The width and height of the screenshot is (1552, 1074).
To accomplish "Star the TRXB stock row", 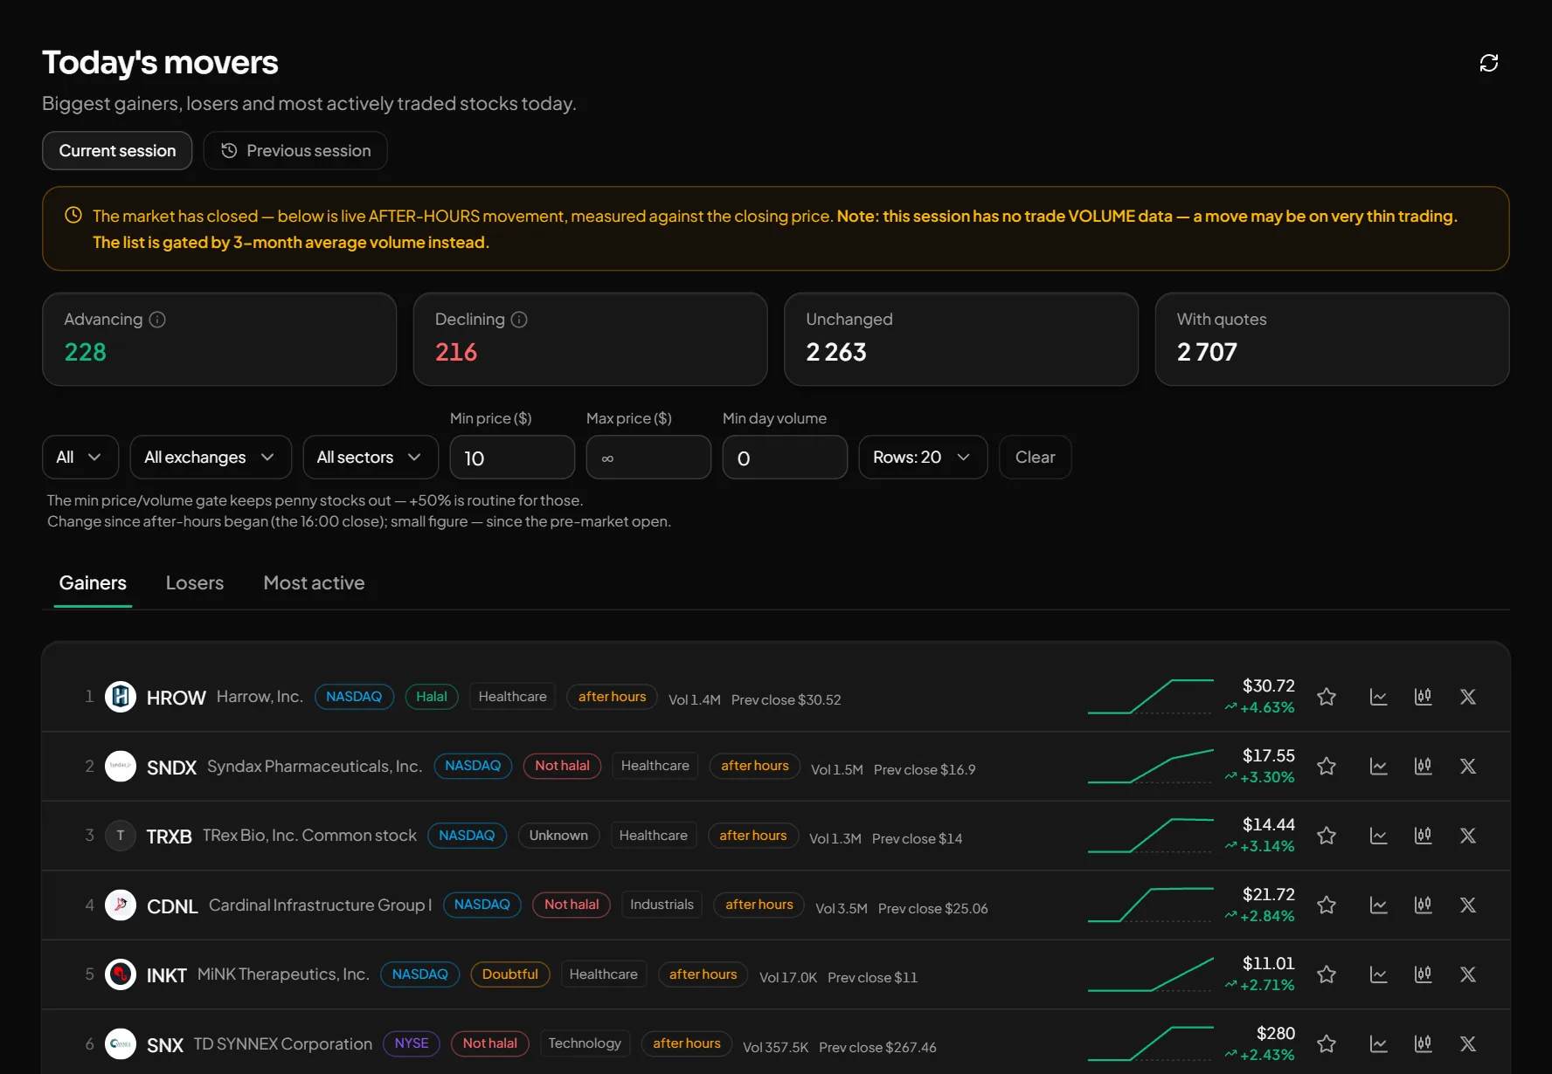I will pos(1327,836).
